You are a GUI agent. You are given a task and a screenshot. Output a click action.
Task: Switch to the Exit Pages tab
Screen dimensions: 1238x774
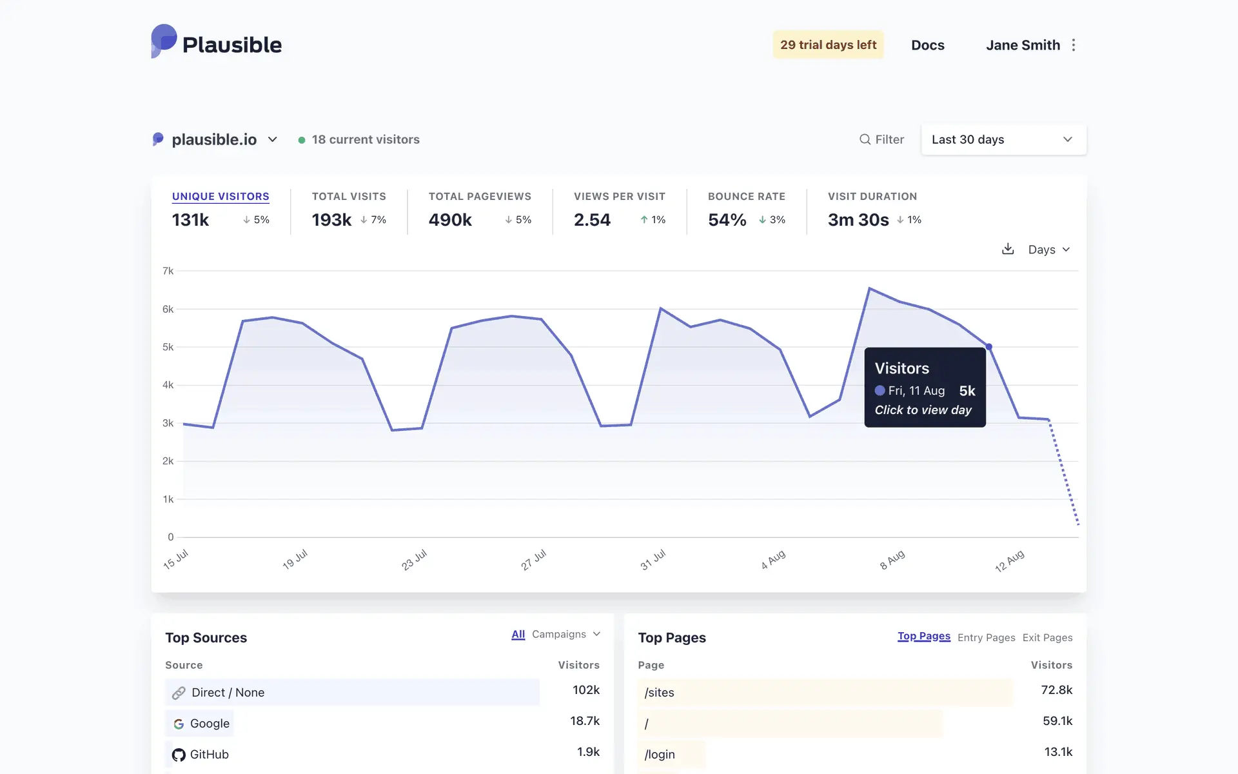[1047, 637]
